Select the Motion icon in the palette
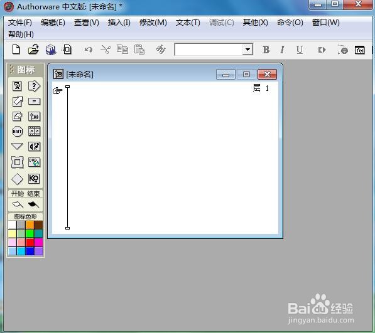 [x=17, y=101]
